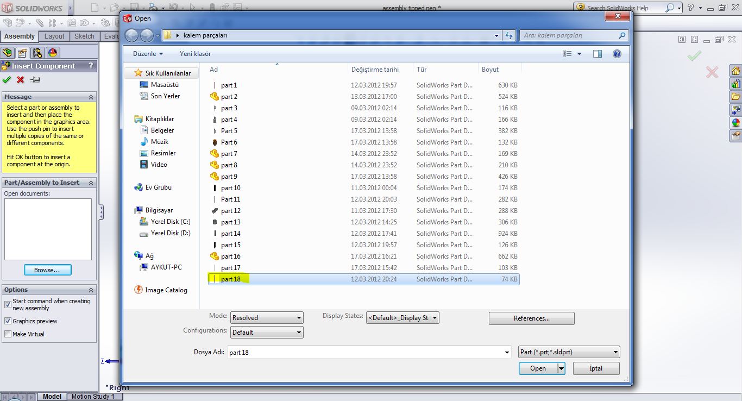Toggle the push pin to keep the panel open
Viewport: 742px width, 401px height.
coord(35,80)
